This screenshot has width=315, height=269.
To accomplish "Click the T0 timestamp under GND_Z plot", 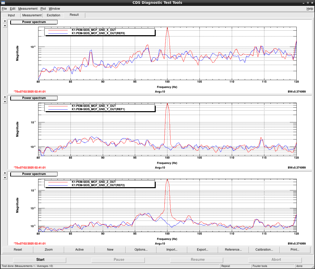I will coord(30,244).
